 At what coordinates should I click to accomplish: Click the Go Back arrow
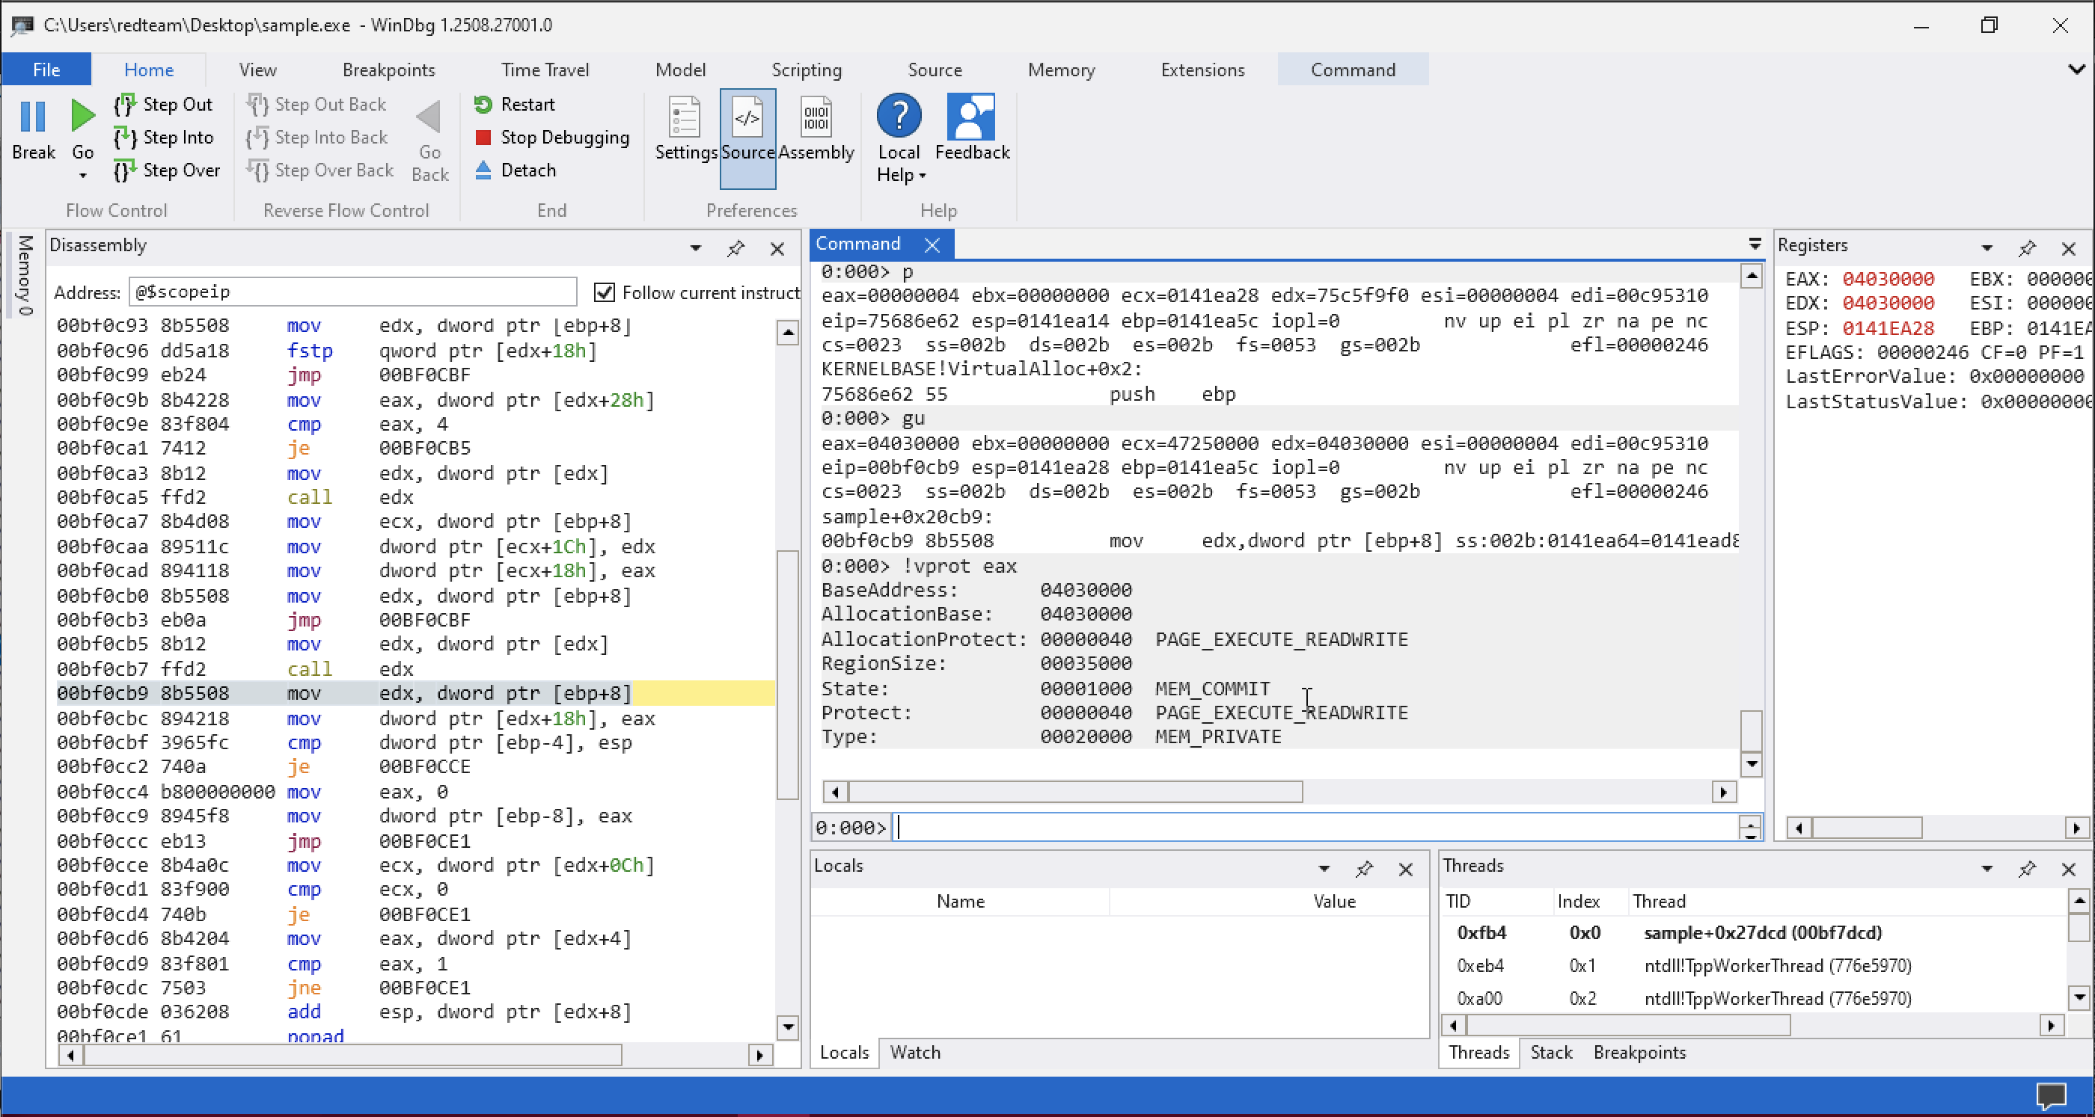pos(429,118)
